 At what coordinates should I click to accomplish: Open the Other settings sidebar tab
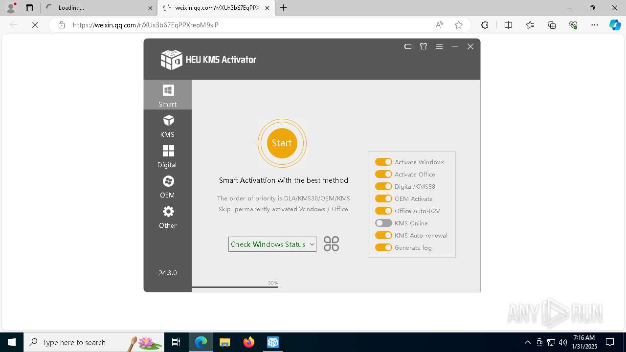(x=167, y=217)
